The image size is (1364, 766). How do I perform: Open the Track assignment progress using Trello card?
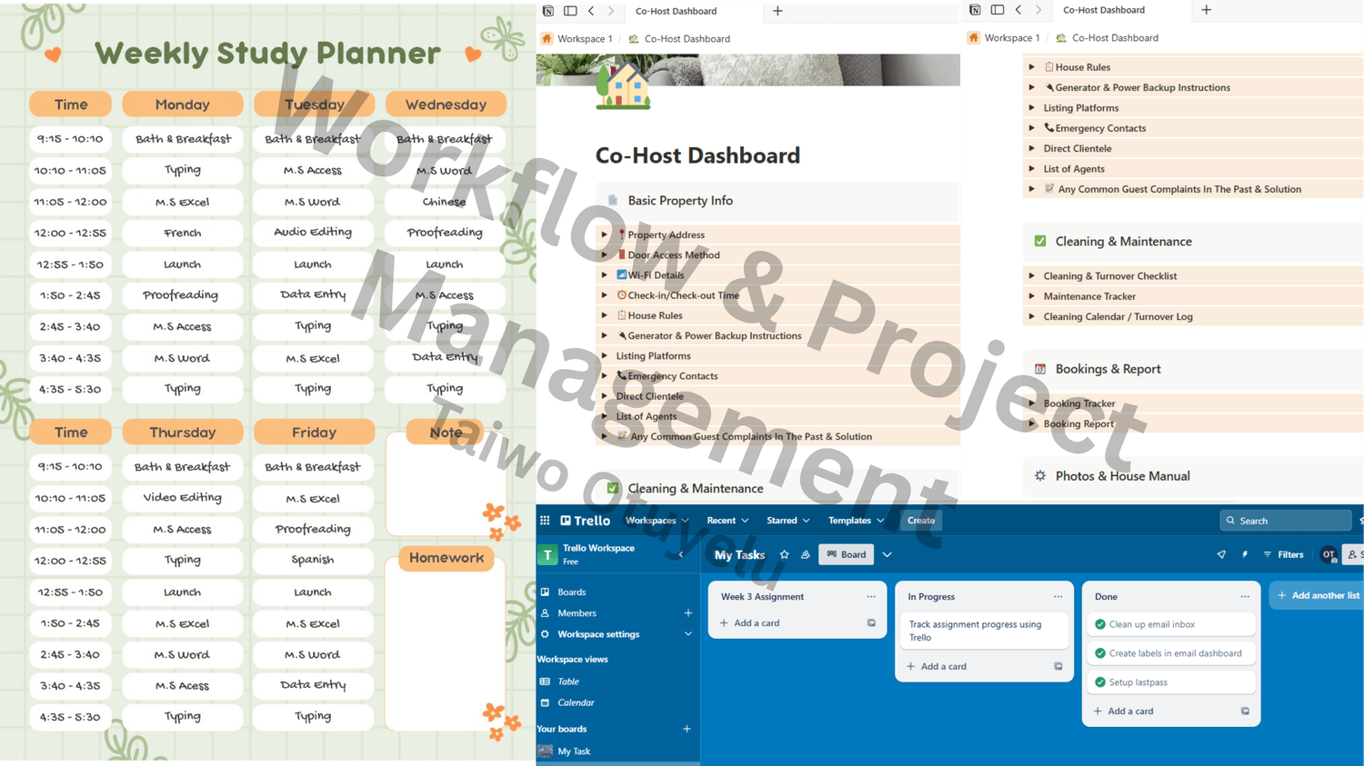[x=982, y=631]
